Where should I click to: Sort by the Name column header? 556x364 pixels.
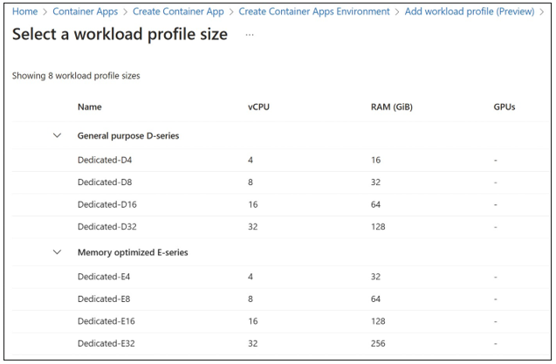pos(90,106)
